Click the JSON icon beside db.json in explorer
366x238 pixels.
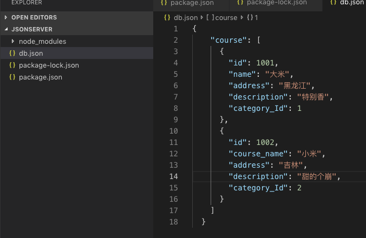tap(12, 54)
